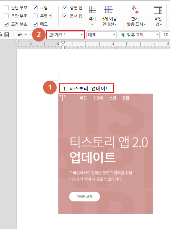Viewport: 170px width, 229px height.
Task: Enable the 조판 부호 checkbox
Action: pyautogui.click(x=6, y=16)
